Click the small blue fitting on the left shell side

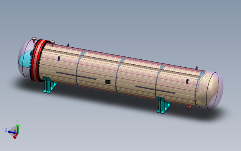point(59,58)
